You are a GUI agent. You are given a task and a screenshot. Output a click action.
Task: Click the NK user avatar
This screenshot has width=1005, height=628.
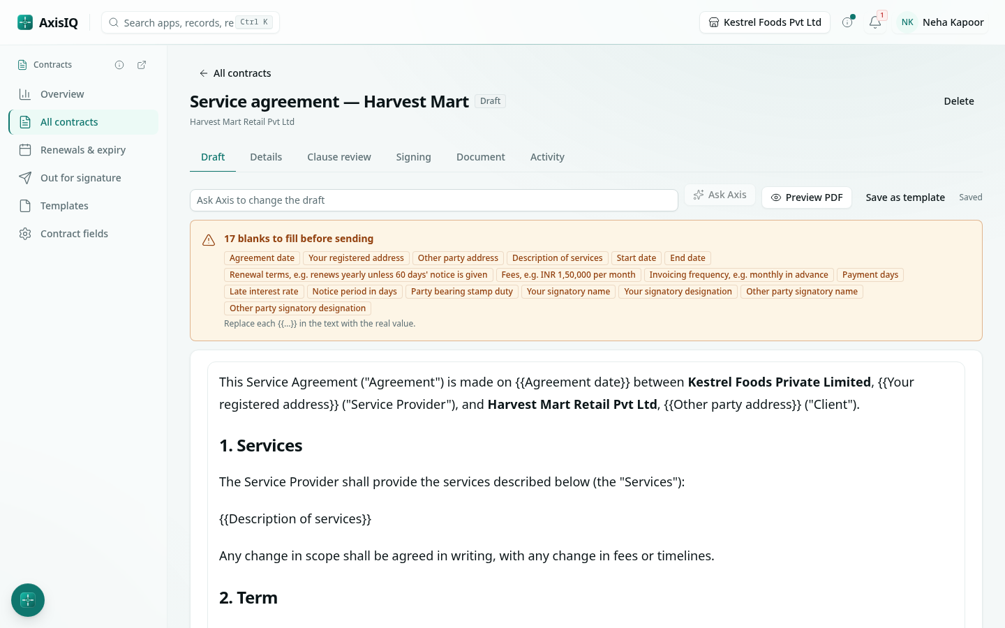[x=907, y=22]
